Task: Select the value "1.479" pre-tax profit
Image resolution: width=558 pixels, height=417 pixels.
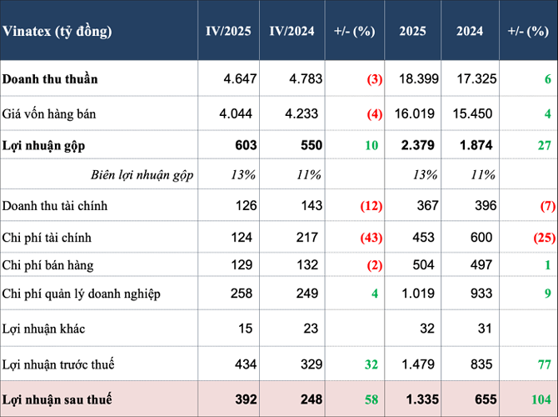Action: pyautogui.click(x=418, y=364)
